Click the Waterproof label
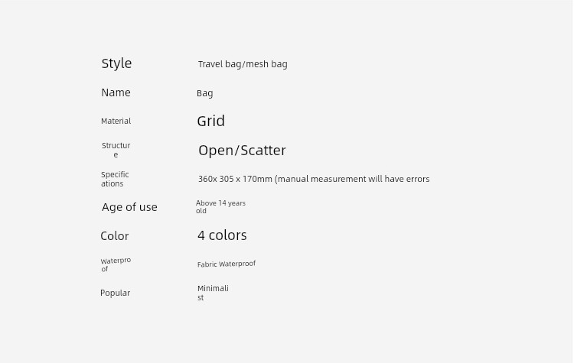 point(116,264)
